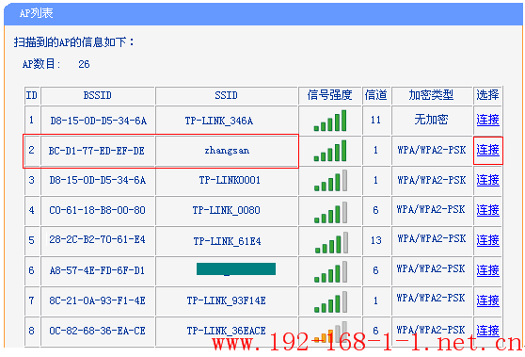This screenshot has width=525, height=357.
Task: Click the BSSID 28-2C-B2-70-61-E4
Action: (97, 239)
